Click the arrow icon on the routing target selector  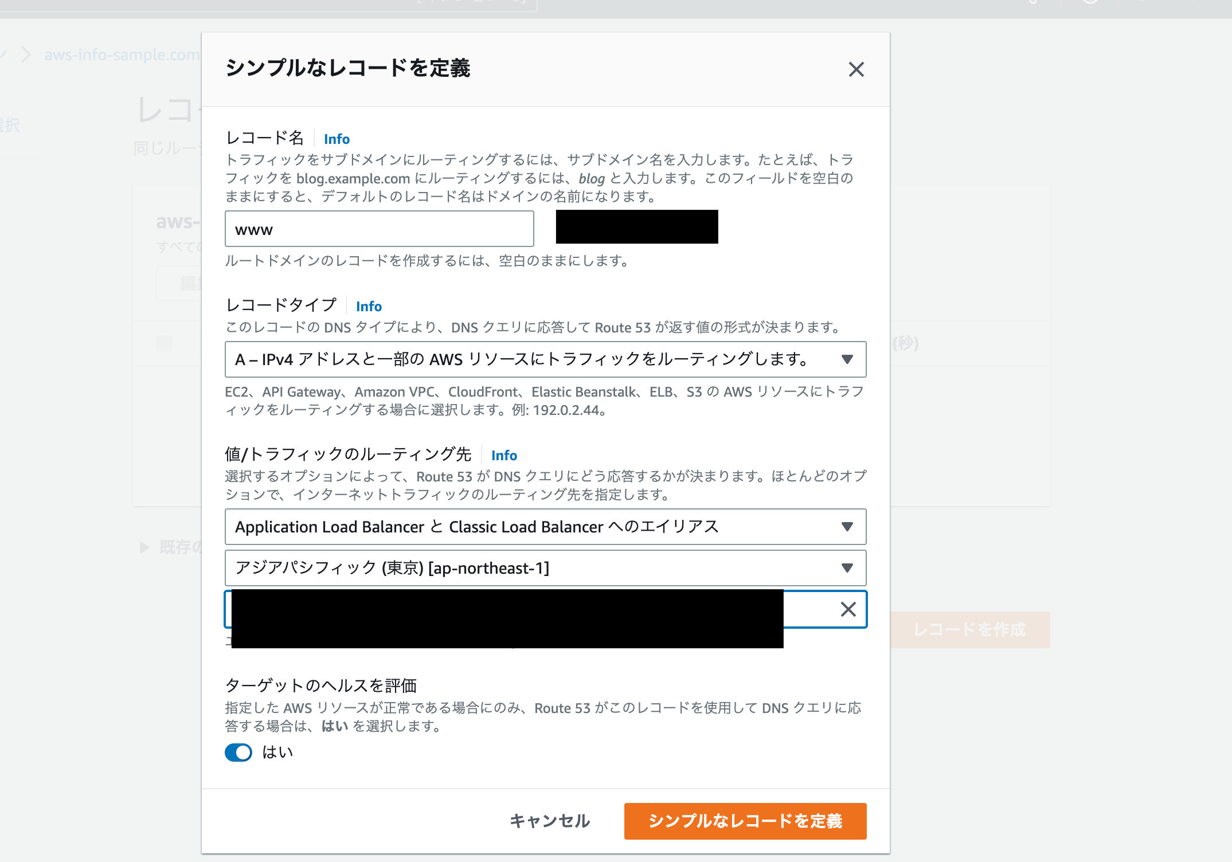tap(847, 527)
